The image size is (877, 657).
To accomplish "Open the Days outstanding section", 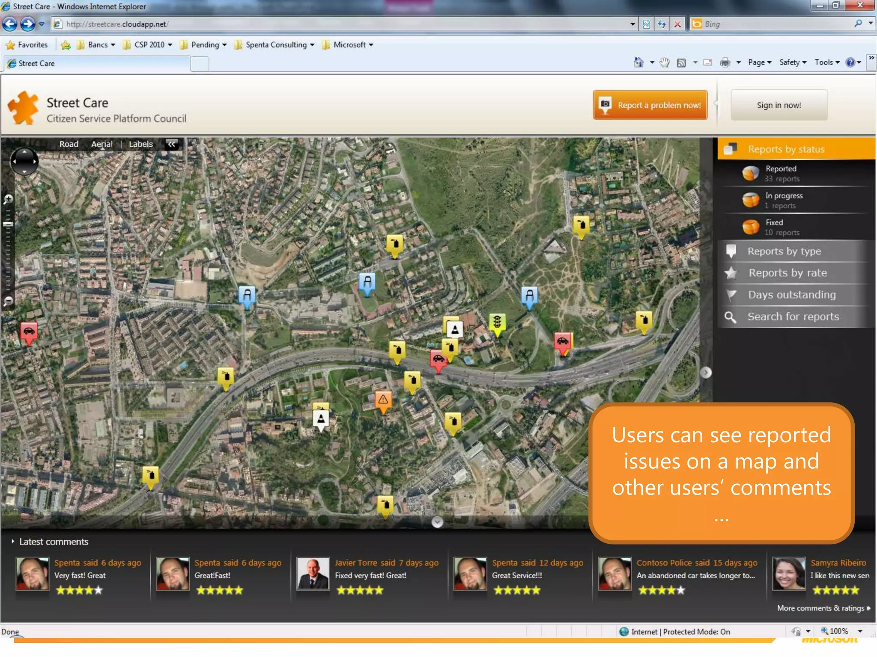I will point(796,295).
